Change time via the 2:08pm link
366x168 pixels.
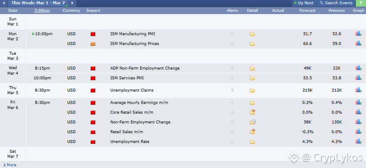42,11
